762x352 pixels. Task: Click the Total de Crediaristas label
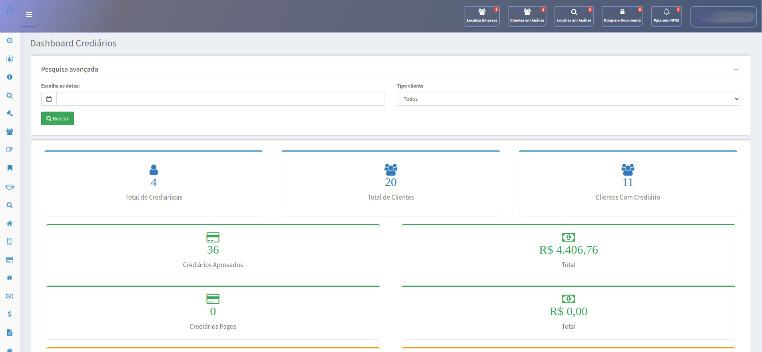[154, 197]
